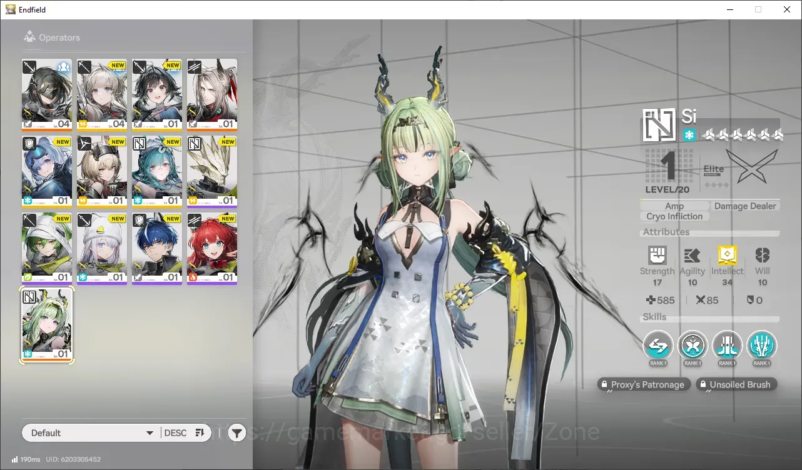Click the Endfield app icon in title bar
802x470 pixels.
click(x=11, y=9)
